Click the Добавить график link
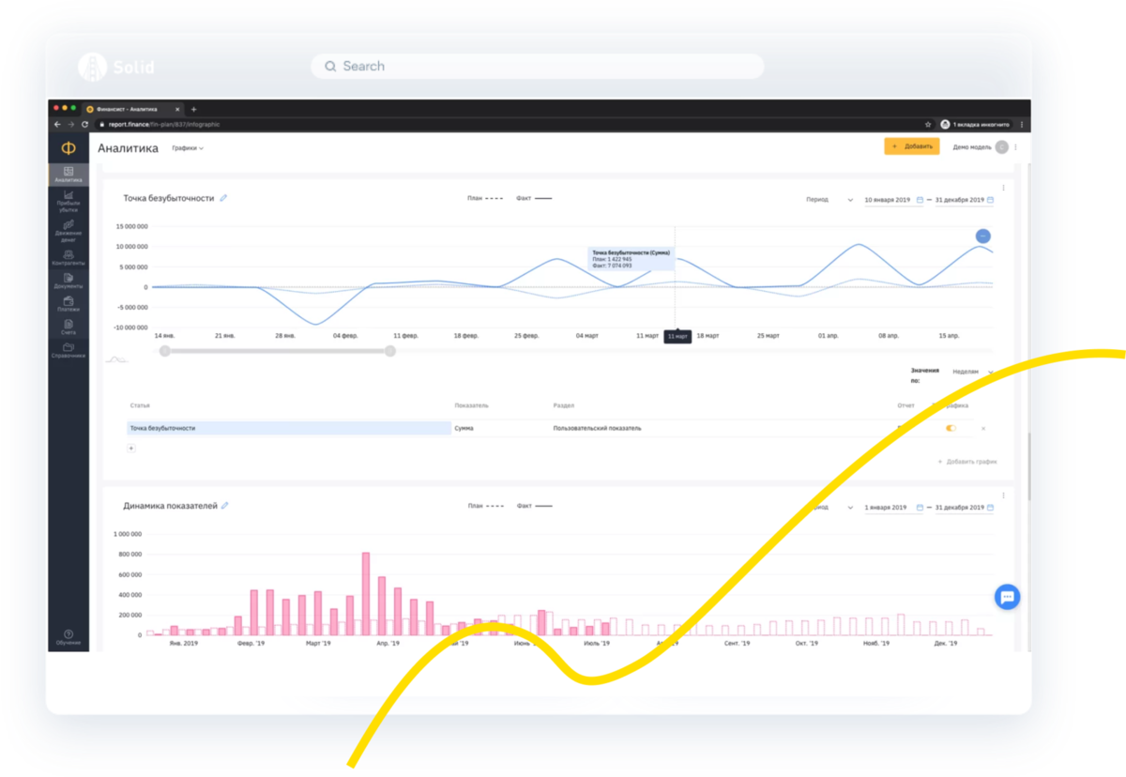The width and height of the screenshot is (1126, 777). tap(966, 462)
